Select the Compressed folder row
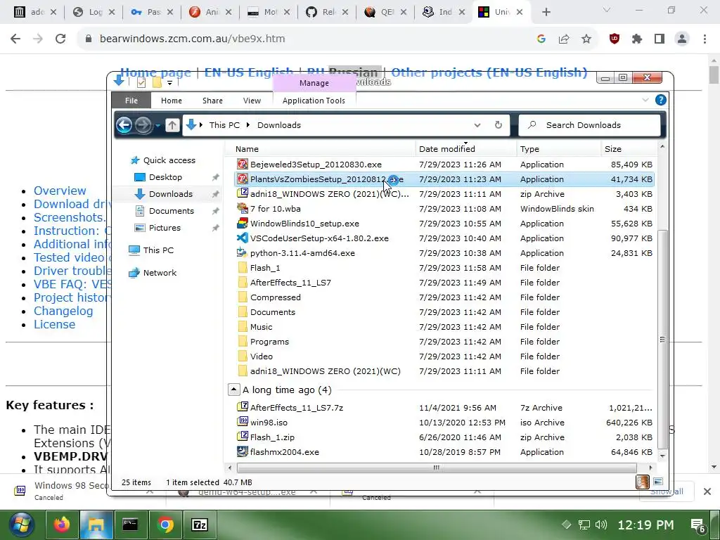This screenshot has width=720, height=540. point(444,297)
